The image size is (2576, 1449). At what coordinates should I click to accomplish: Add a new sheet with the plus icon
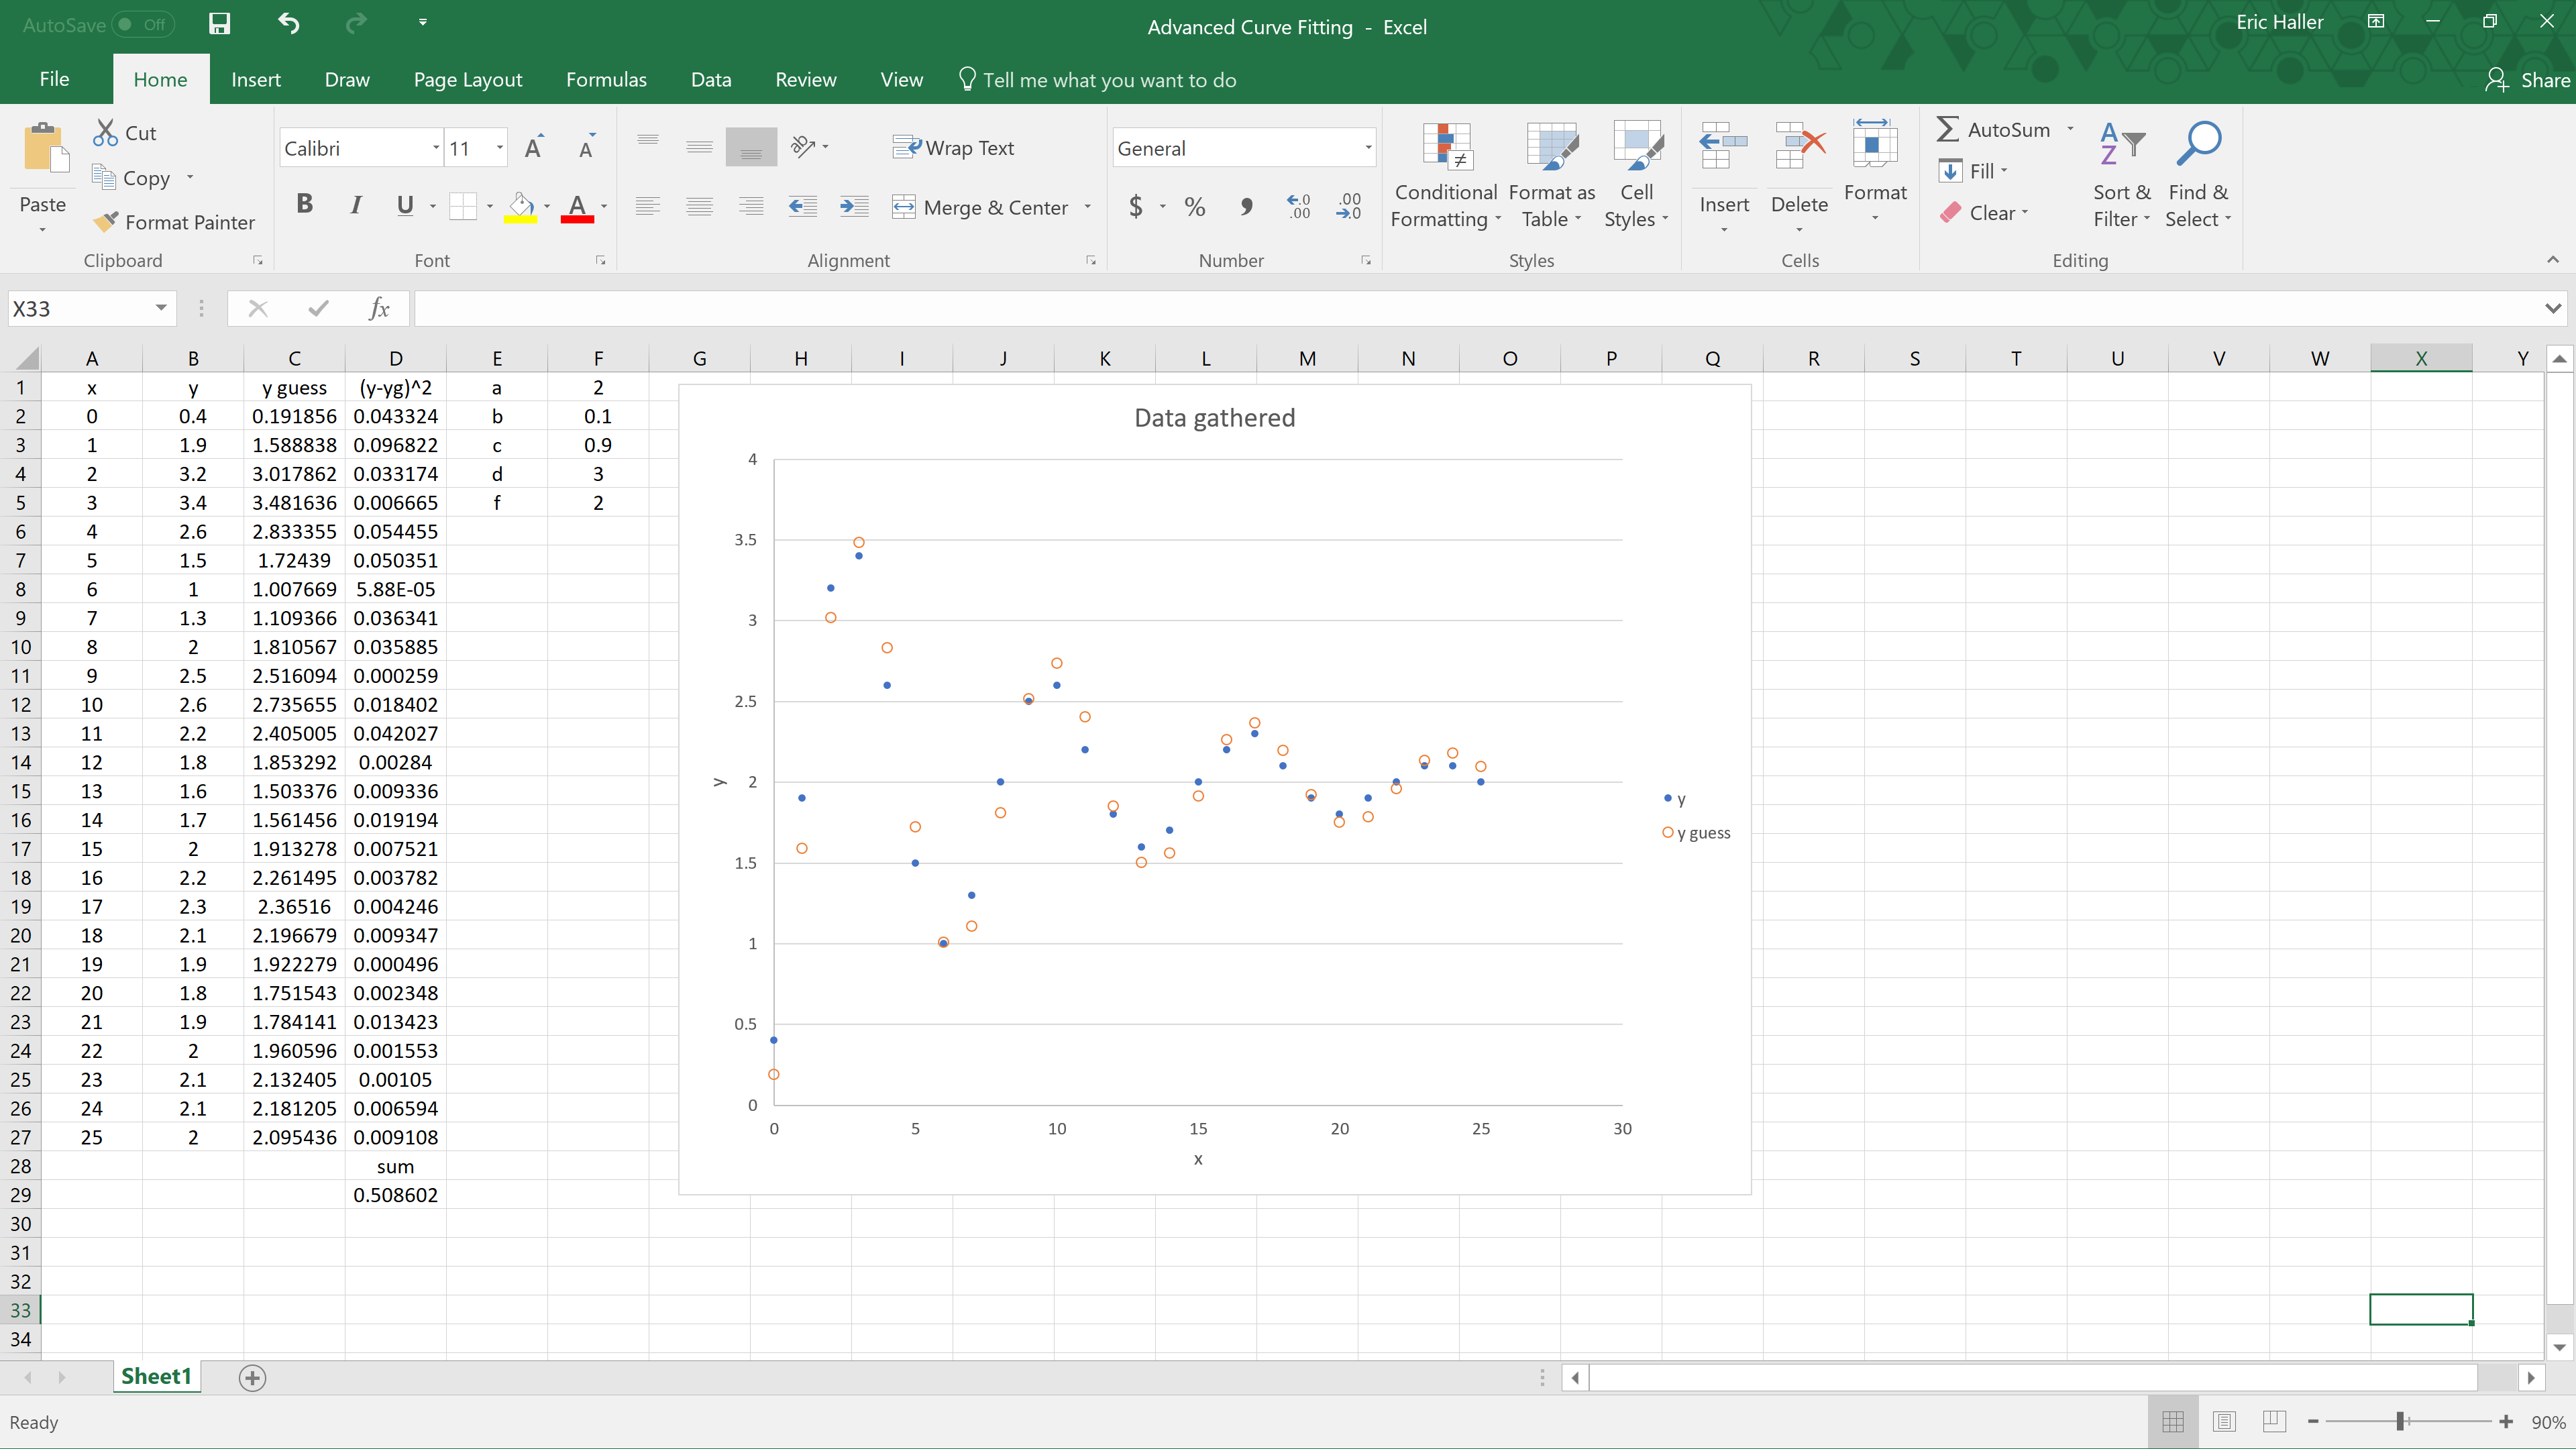click(x=252, y=1377)
